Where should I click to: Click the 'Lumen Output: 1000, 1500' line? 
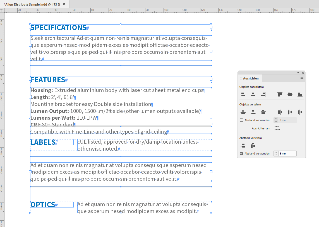point(116,111)
